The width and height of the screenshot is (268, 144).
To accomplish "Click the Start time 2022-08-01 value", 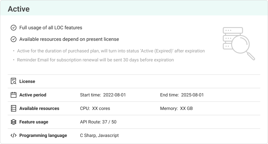I will click(103, 95).
